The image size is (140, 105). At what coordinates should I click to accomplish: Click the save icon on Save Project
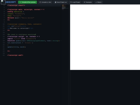pos(55,2)
